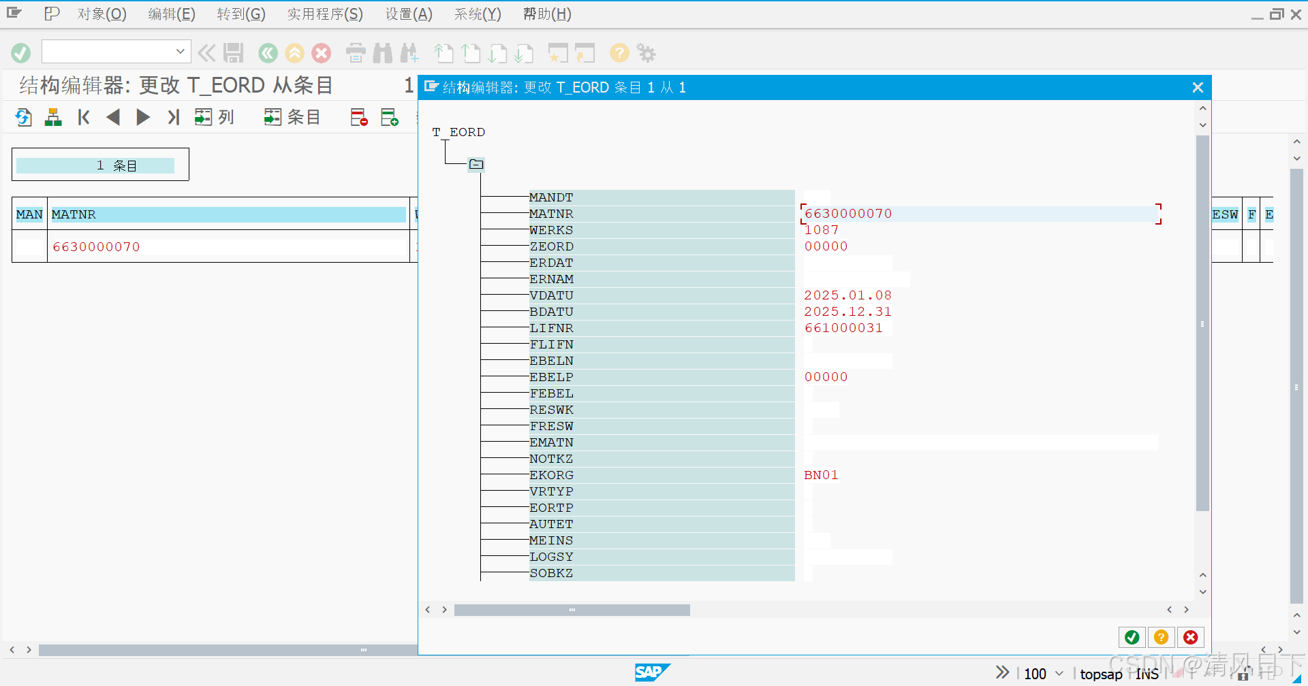
Task: Click the insert row icon
Action: click(x=390, y=117)
